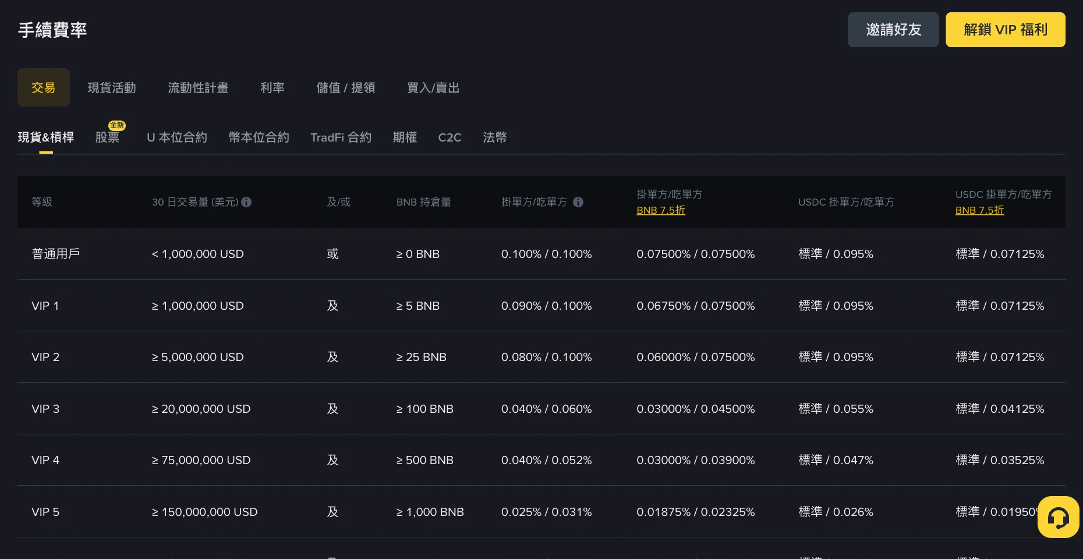
Task: Open the 利率 tab
Action: coord(272,87)
